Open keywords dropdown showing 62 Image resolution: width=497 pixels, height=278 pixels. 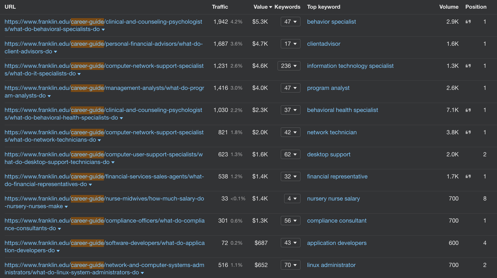[290, 154]
